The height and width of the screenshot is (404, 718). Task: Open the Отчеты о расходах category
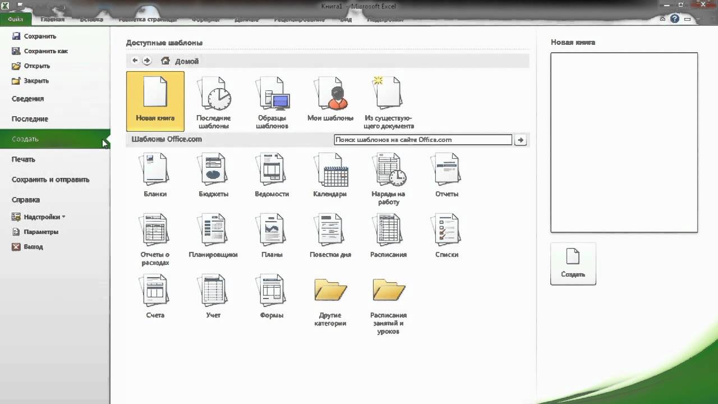(155, 240)
